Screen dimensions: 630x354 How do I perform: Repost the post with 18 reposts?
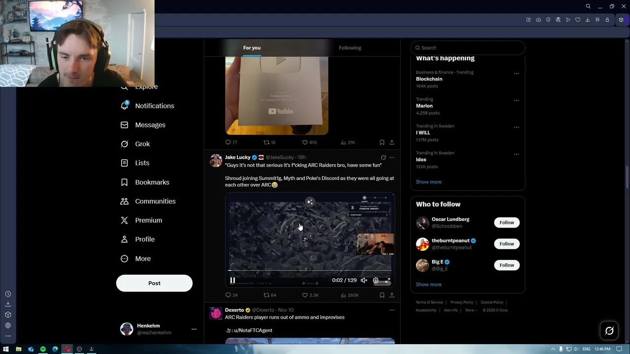click(269, 142)
